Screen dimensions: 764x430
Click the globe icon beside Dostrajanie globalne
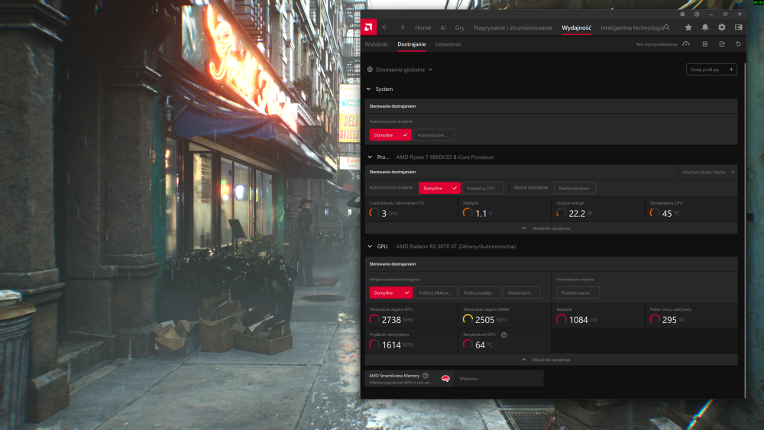370,70
